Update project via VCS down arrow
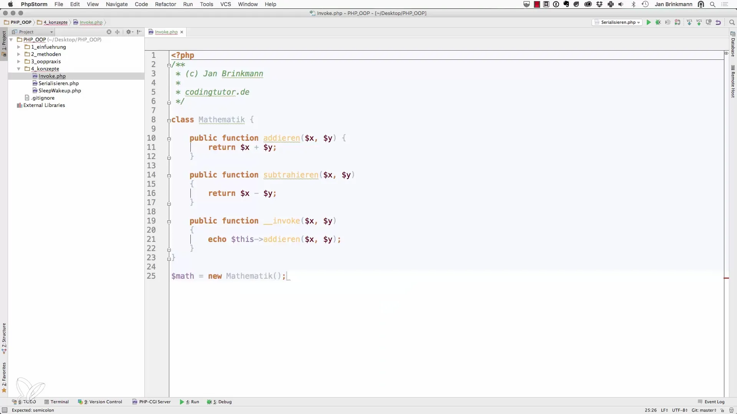Screen dimensions: 737x414 [x=689, y=22]
